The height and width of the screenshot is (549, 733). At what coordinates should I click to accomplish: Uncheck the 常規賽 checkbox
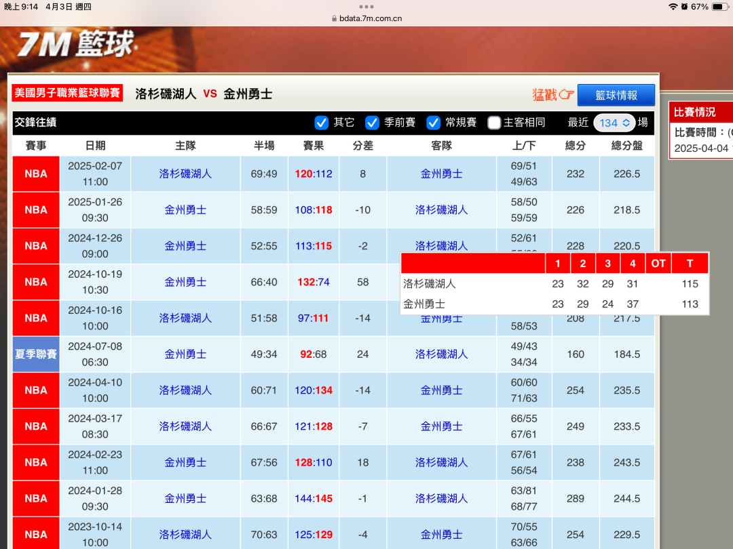pyautogui.click(x=433, y=123)
